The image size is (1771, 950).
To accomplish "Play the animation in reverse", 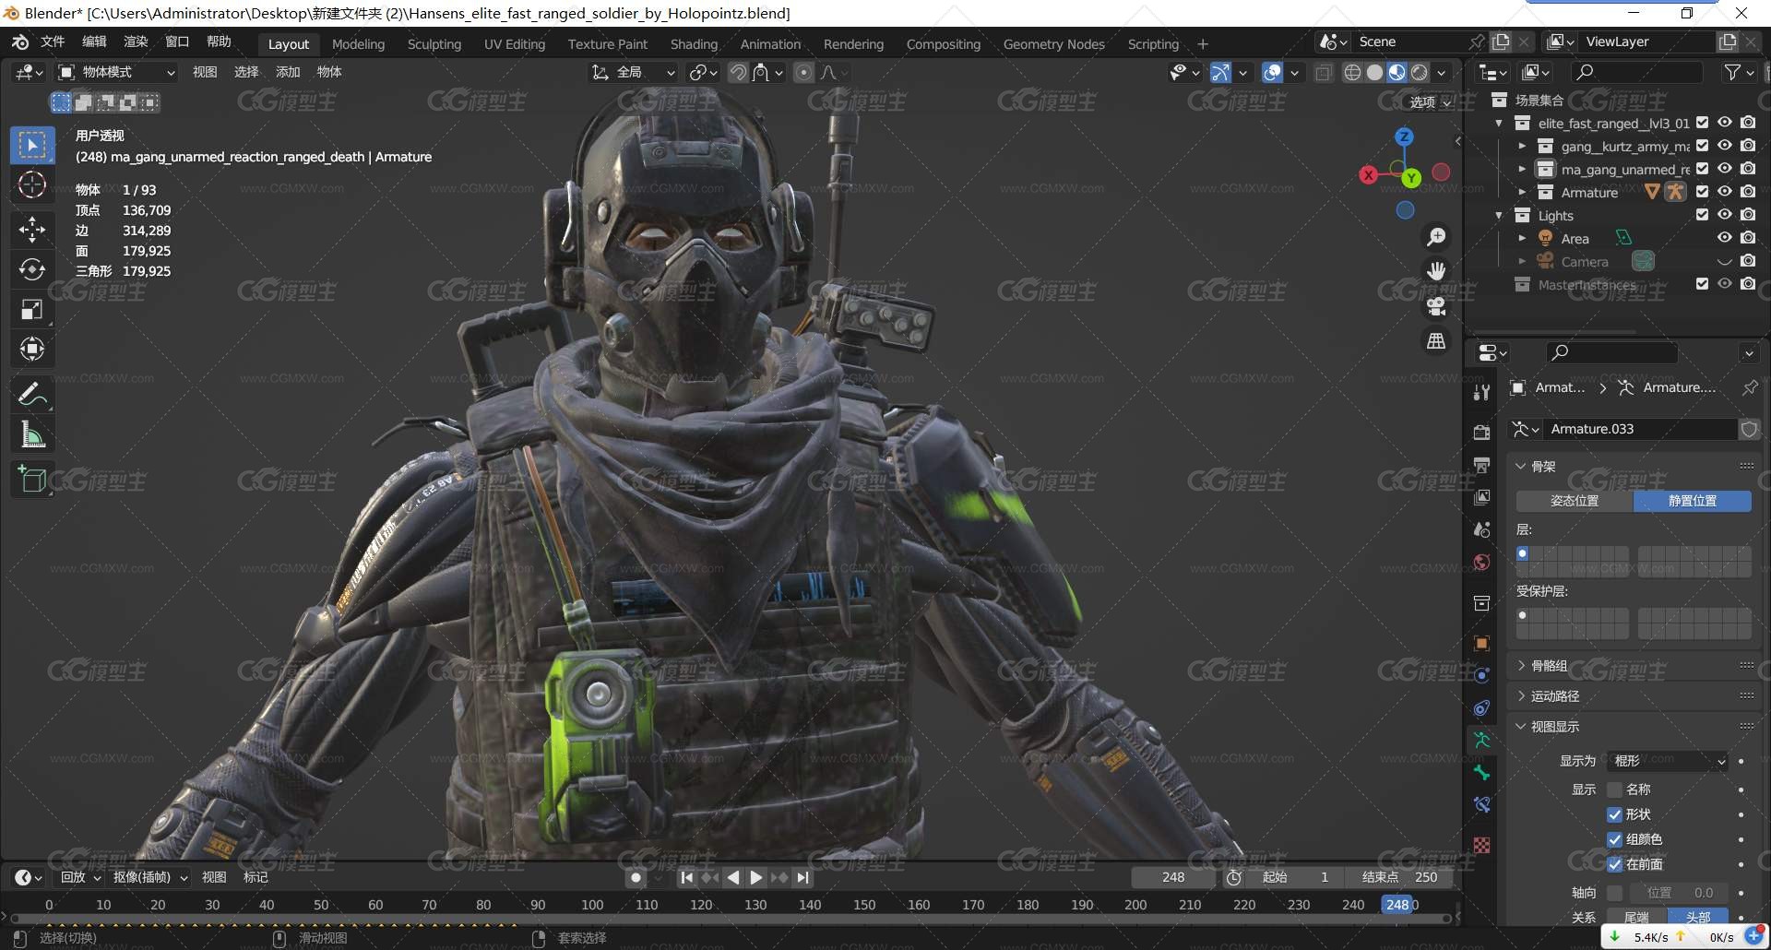I will [x=733, y=878].
